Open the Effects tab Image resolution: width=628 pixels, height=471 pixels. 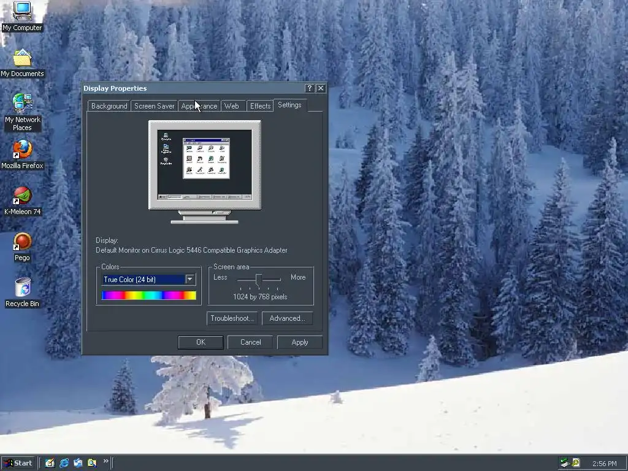point(260,106)
